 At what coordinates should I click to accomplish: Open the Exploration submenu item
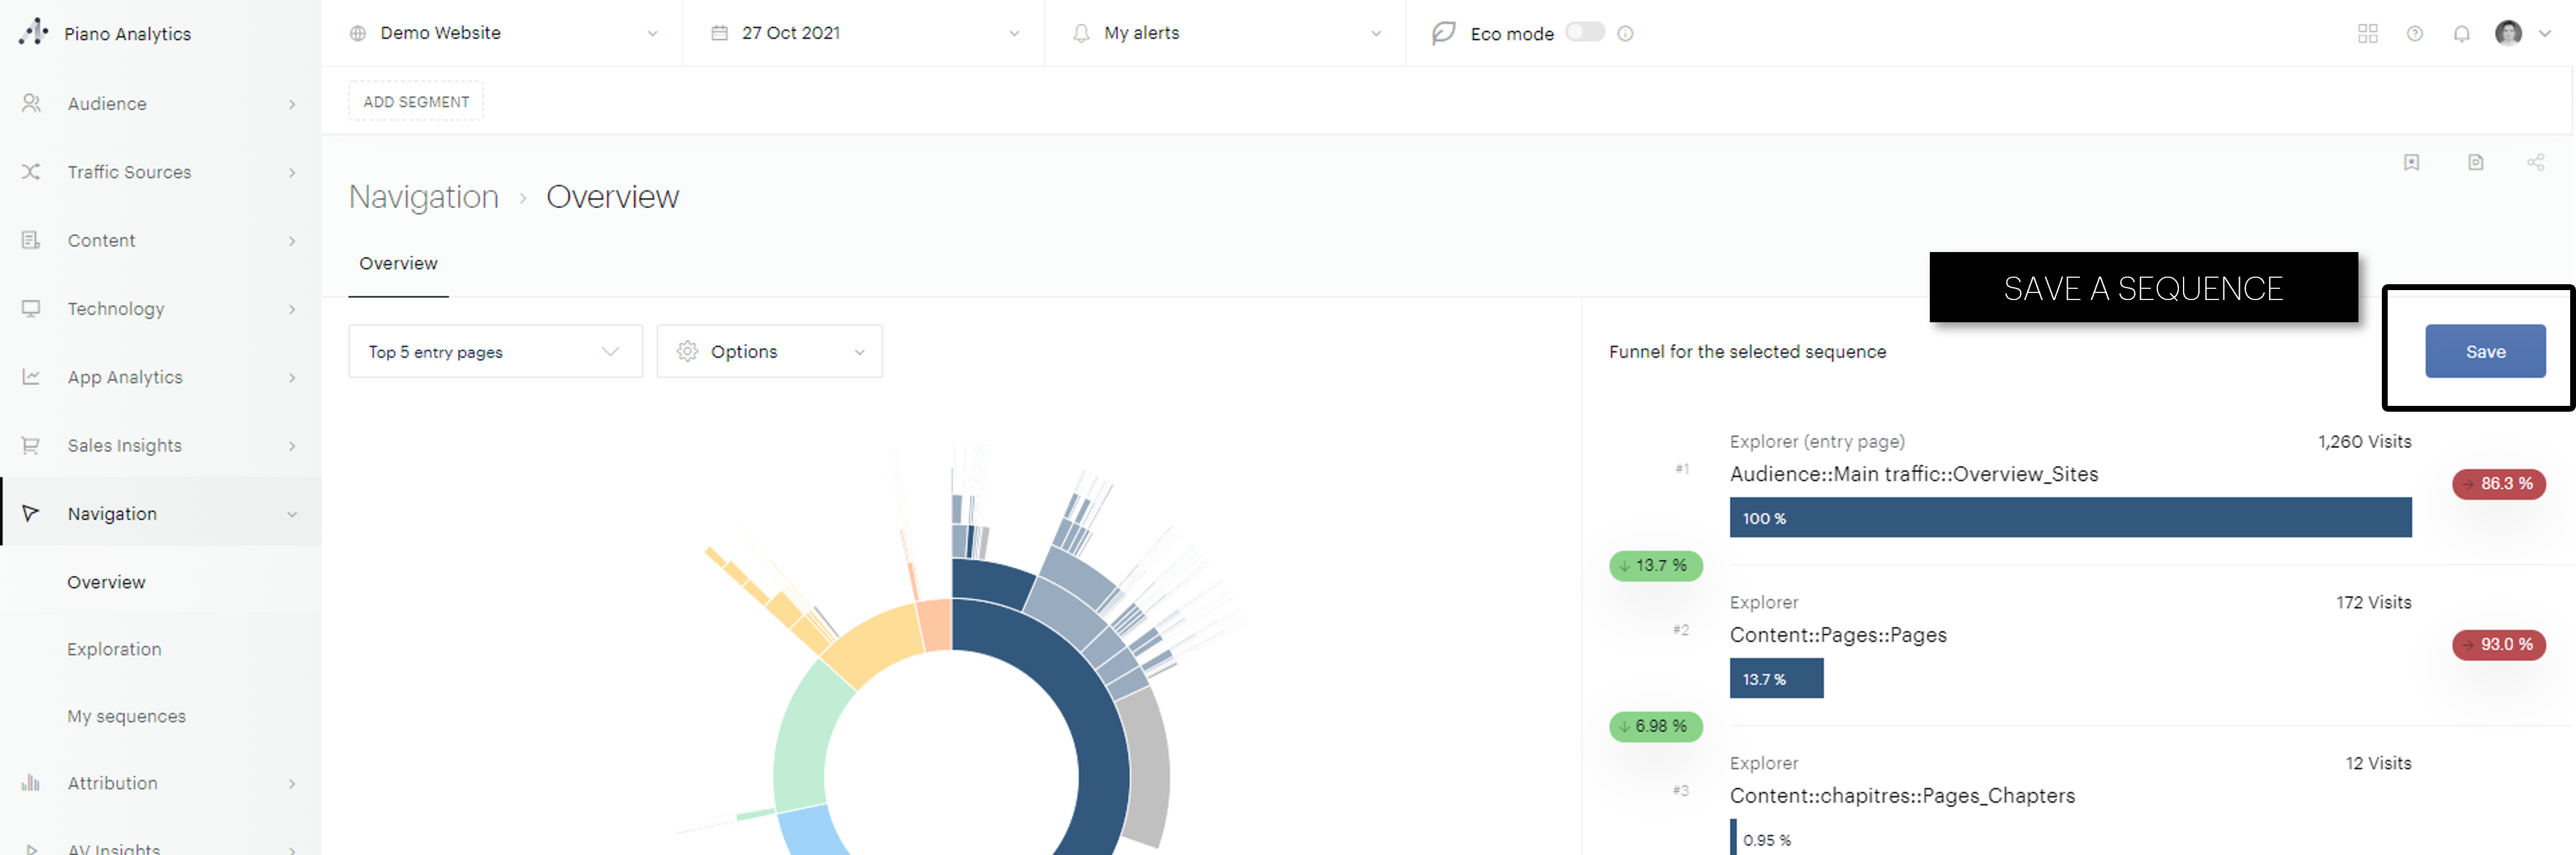[x=114, y=649]
